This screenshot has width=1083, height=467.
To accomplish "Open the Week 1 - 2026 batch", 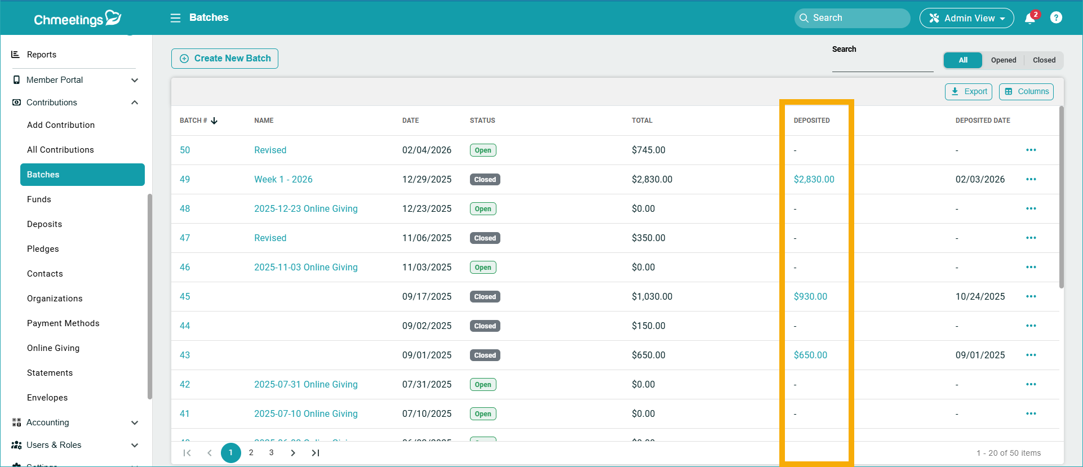I will click(283, 179).
